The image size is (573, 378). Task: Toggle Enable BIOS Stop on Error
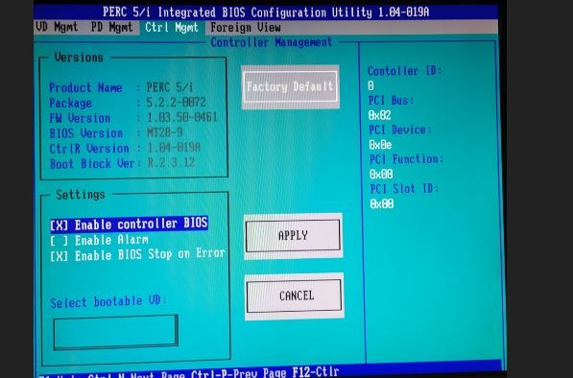(137, 254)
